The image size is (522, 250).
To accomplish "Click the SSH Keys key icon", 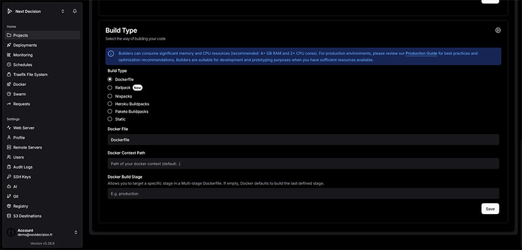I will point(9,177).
